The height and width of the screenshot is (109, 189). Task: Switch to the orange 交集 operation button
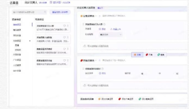[x=137, y=55]
